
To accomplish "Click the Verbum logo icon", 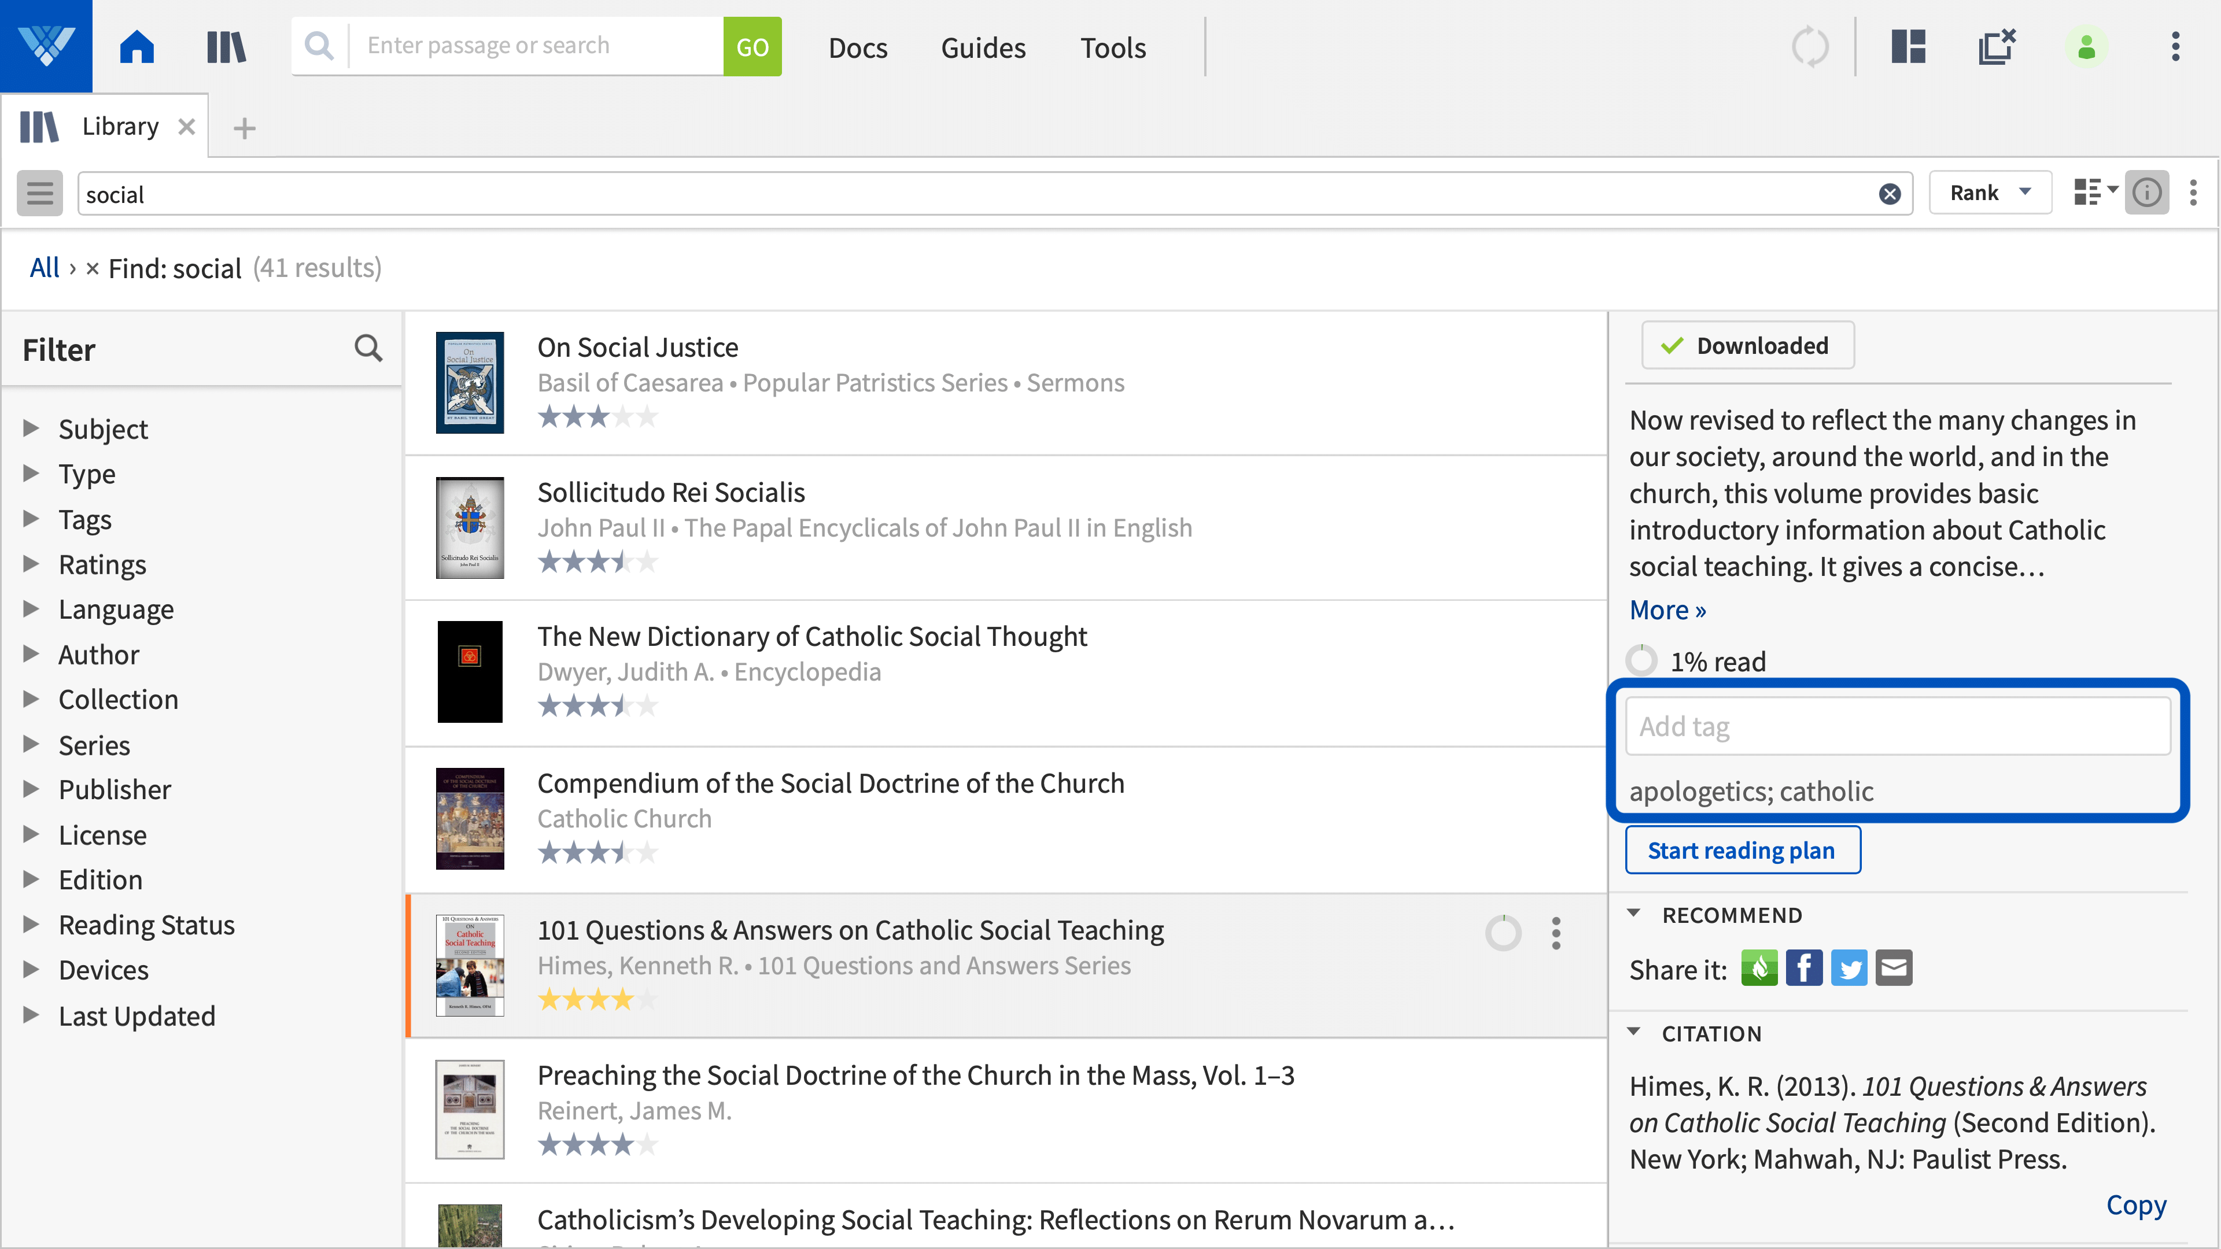I will [x=46, y=46].
